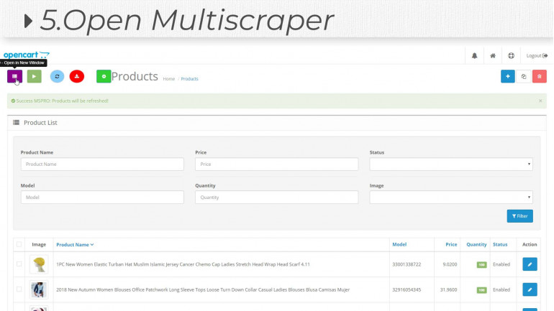Go to storefront home icon
554x311 pixels.
click(493, 56)
